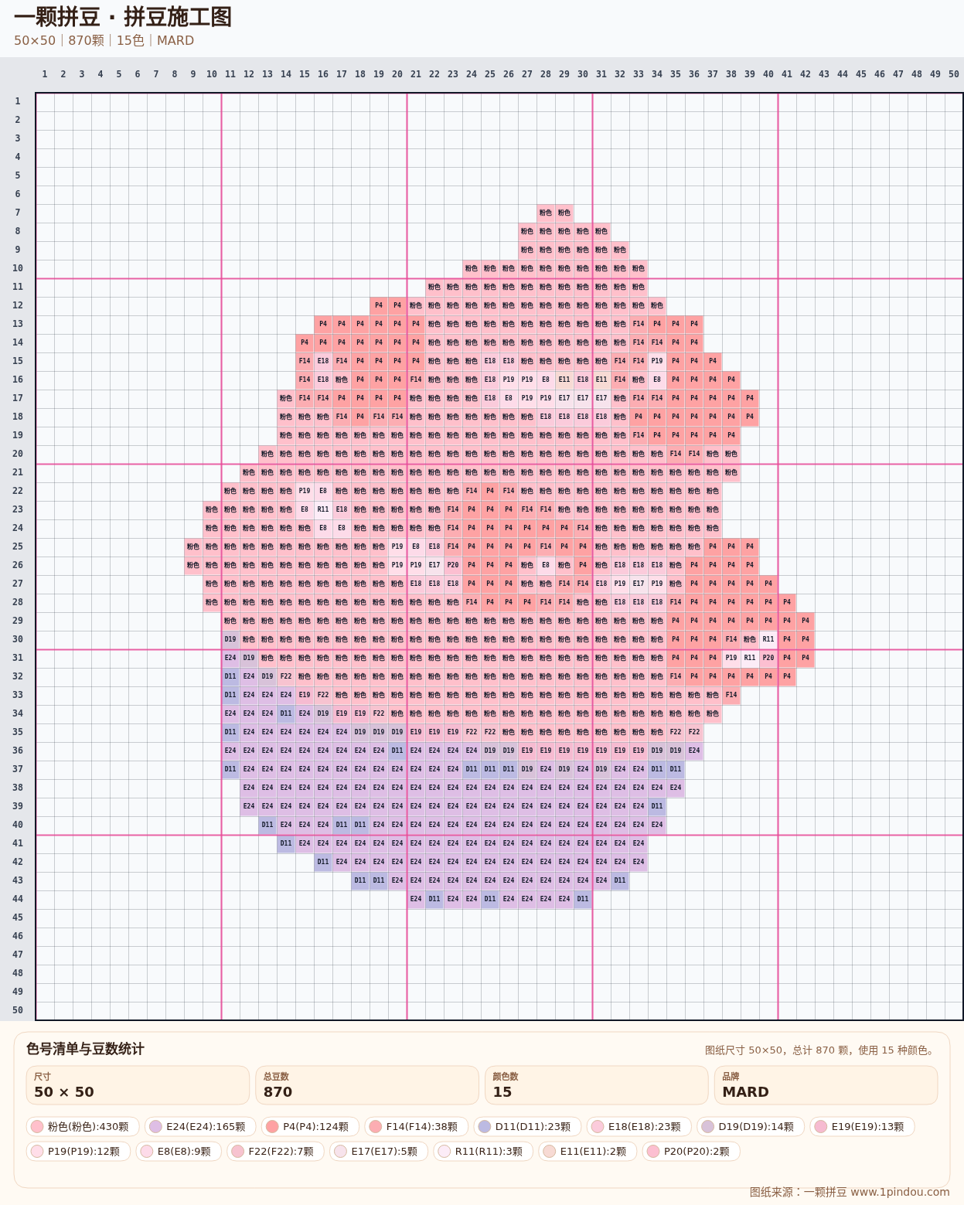Image resolution: width=964 pixels, height=1205 pixels.
Task: Click the 粉色 color swatch in legend
Action: tap(36, 1127)
